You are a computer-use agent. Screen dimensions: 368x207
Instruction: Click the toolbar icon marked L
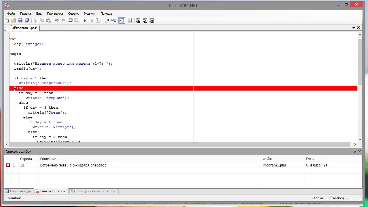(x=145, y=20)
